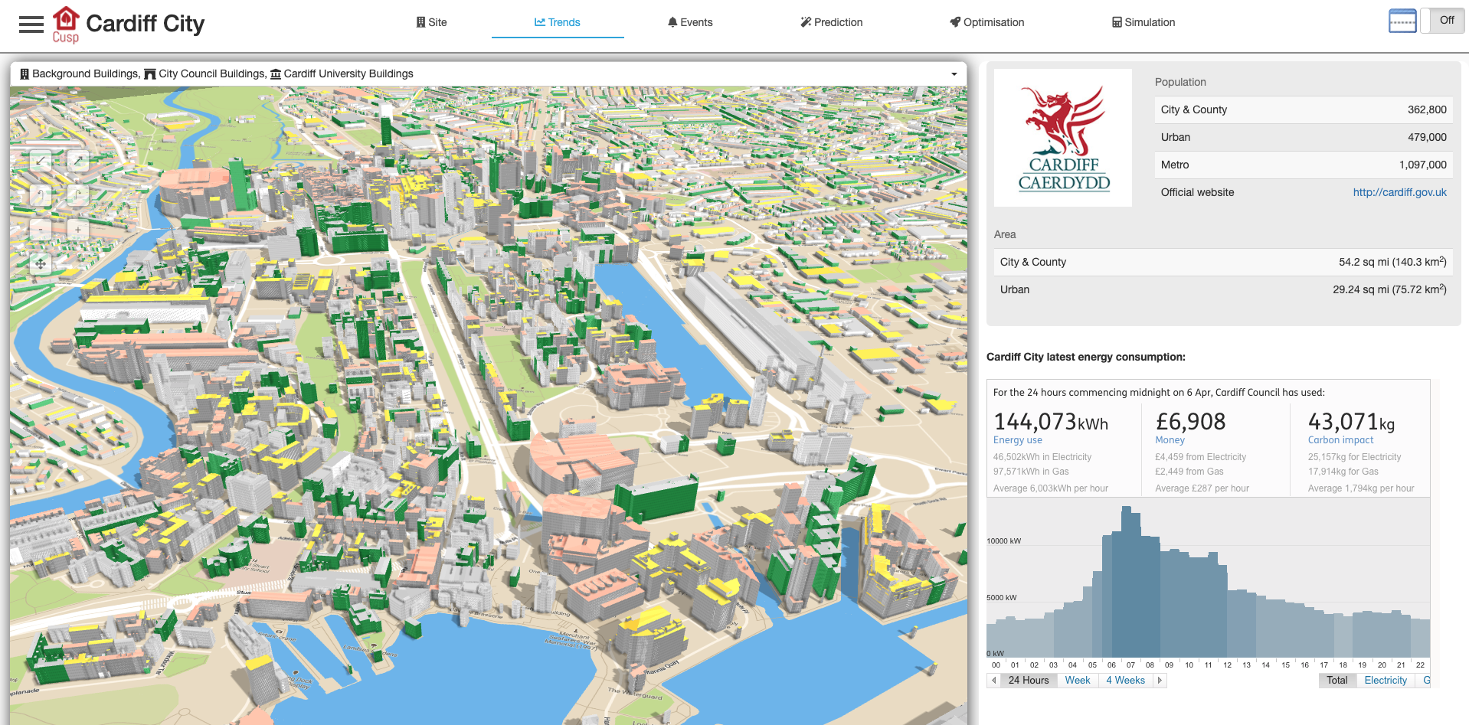The height and width of the screenshot is (725, 1469).
Task: Open the Events tab
Action: click(x=690, y=22)
